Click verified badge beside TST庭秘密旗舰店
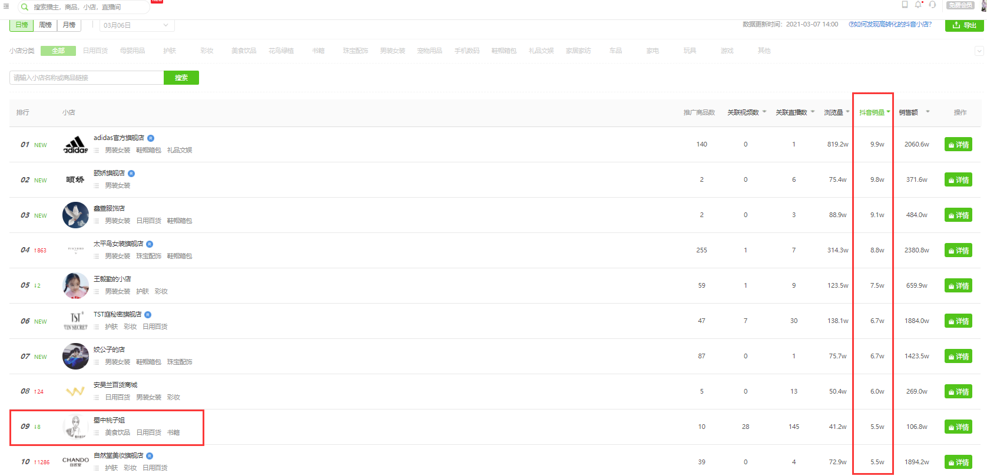 (x=148, y=315)
